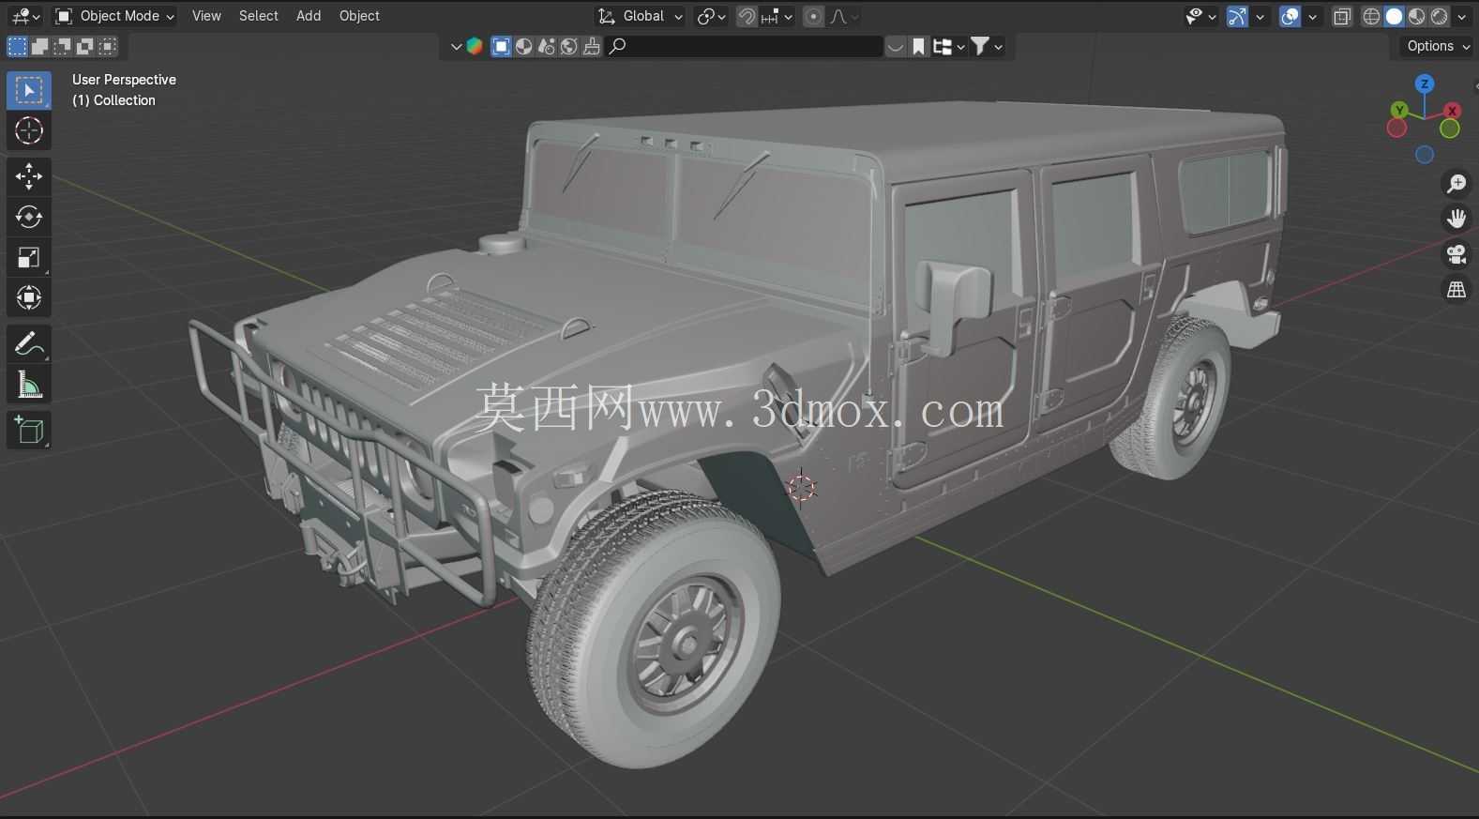1479x819 pixels.
Task: Select the Rotate tool
Action: pyautogui.click(x=29, y=217)
